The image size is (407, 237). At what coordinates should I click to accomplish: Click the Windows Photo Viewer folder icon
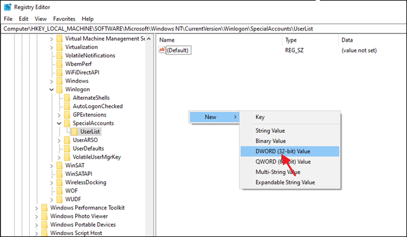[44, 216]
